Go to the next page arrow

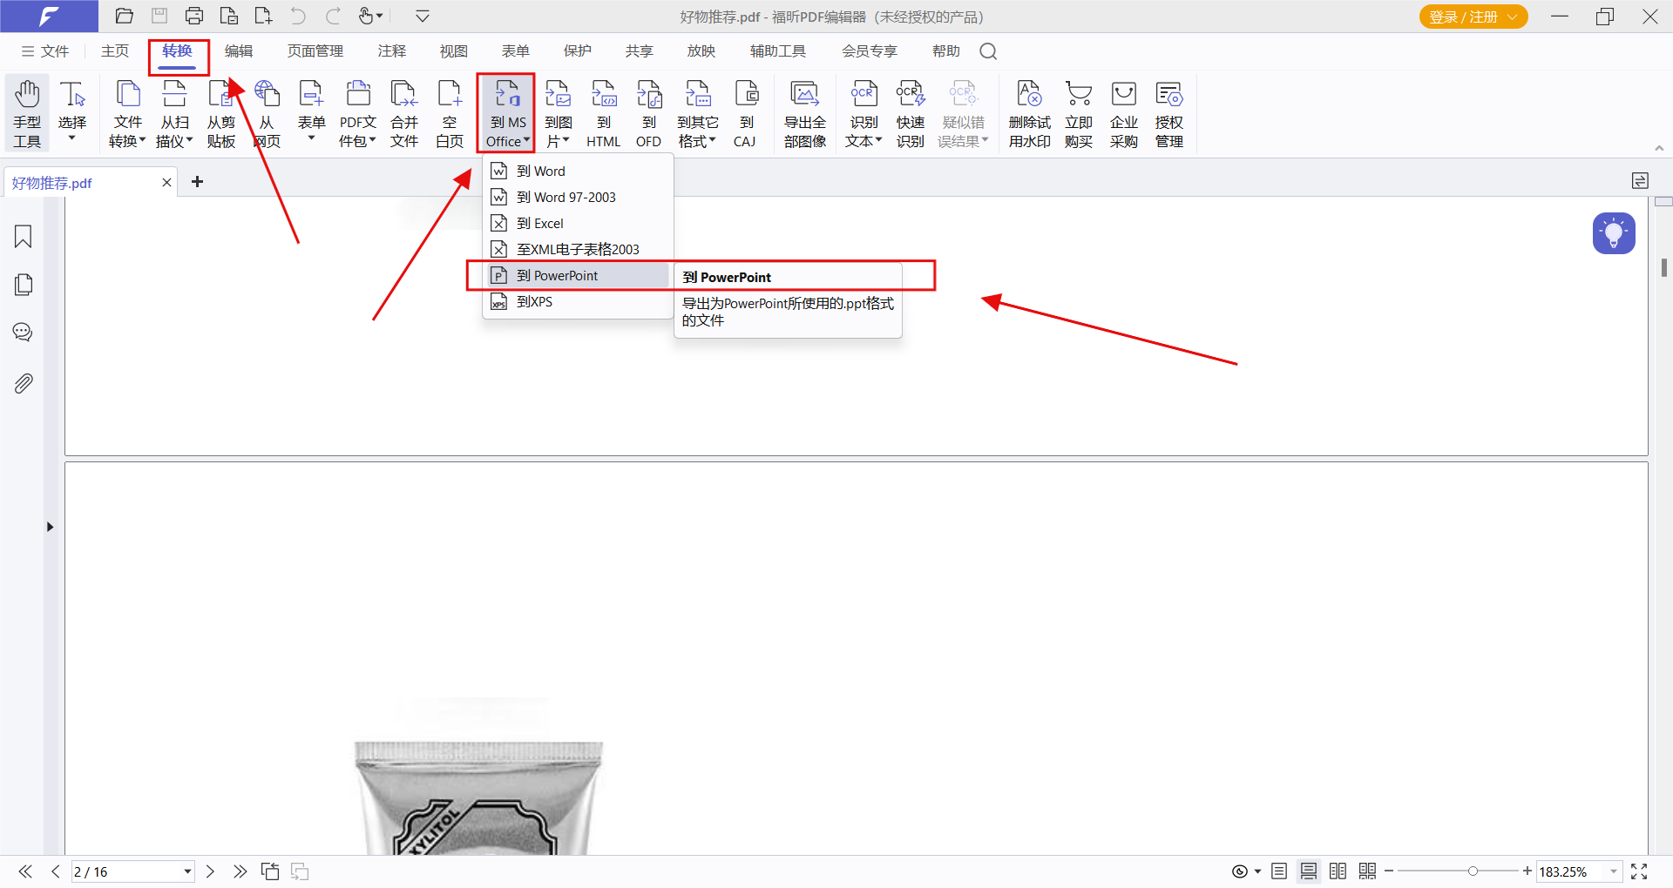click(210, 871)
